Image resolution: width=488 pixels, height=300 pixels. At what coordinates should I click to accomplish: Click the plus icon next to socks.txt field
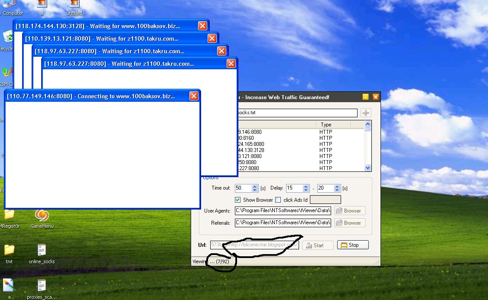(366, 113)
